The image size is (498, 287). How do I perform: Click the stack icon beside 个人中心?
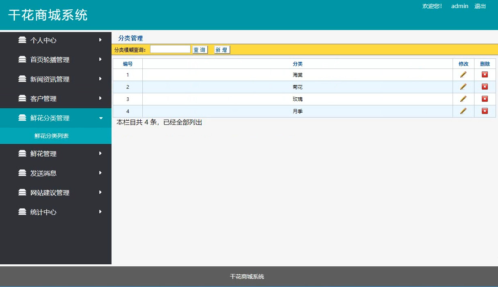click(22, 40)
